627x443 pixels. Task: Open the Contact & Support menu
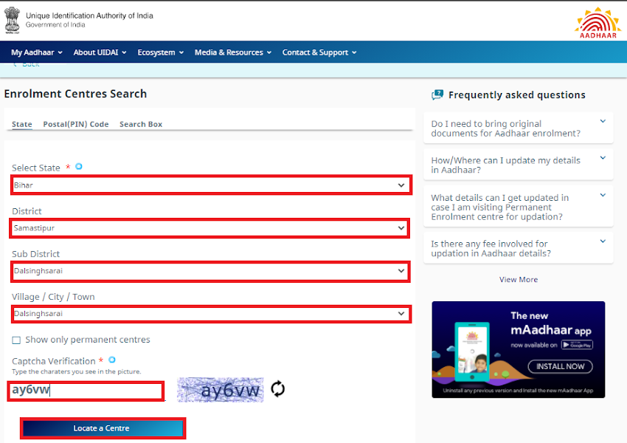point(319,52)
